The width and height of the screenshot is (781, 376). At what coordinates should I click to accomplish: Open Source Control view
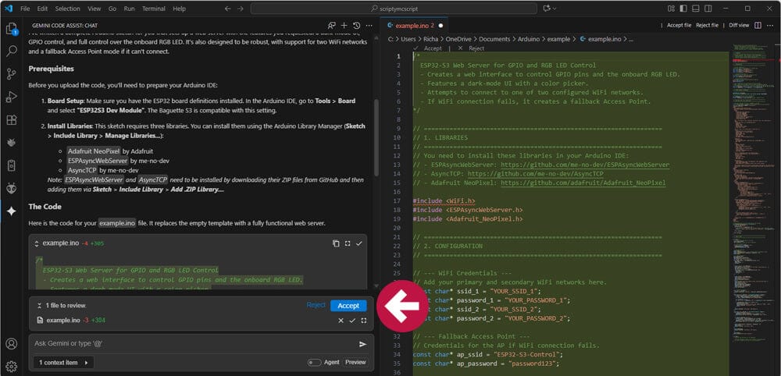(x=11, y=74)
